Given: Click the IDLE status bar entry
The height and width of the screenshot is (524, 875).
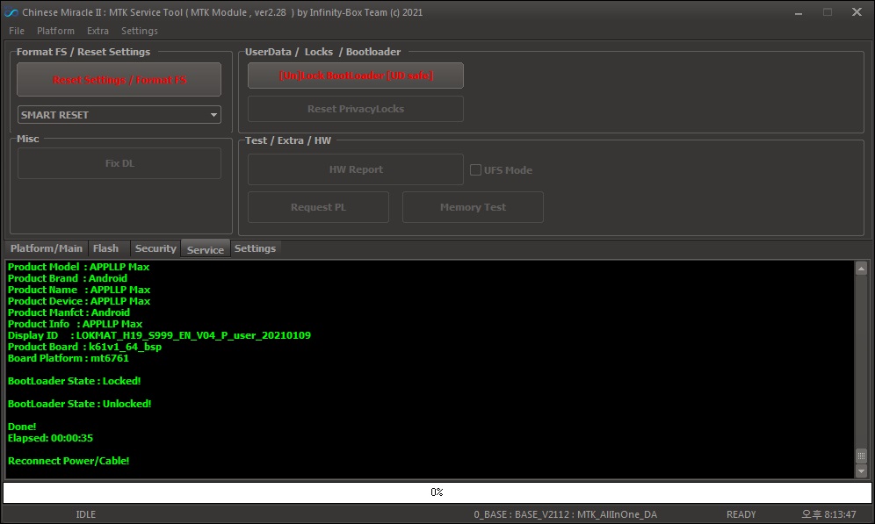Looking at the screenshot, I should [85, 514].
